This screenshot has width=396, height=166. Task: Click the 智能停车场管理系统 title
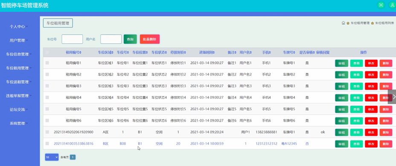(24, 5)
